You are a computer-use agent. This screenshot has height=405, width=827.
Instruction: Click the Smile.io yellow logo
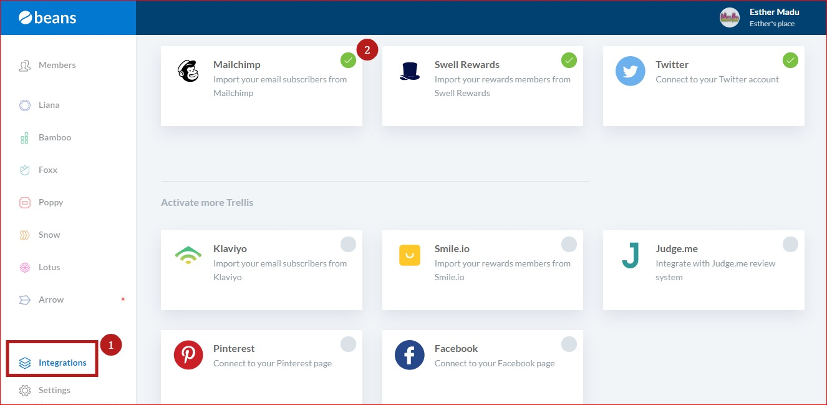(409, 255)
